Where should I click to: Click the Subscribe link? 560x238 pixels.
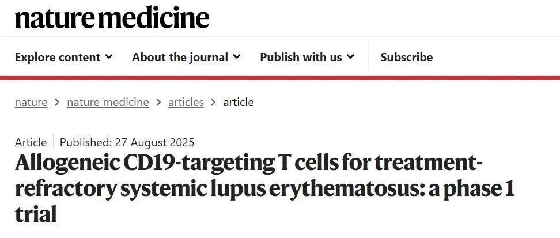point(406,57)
